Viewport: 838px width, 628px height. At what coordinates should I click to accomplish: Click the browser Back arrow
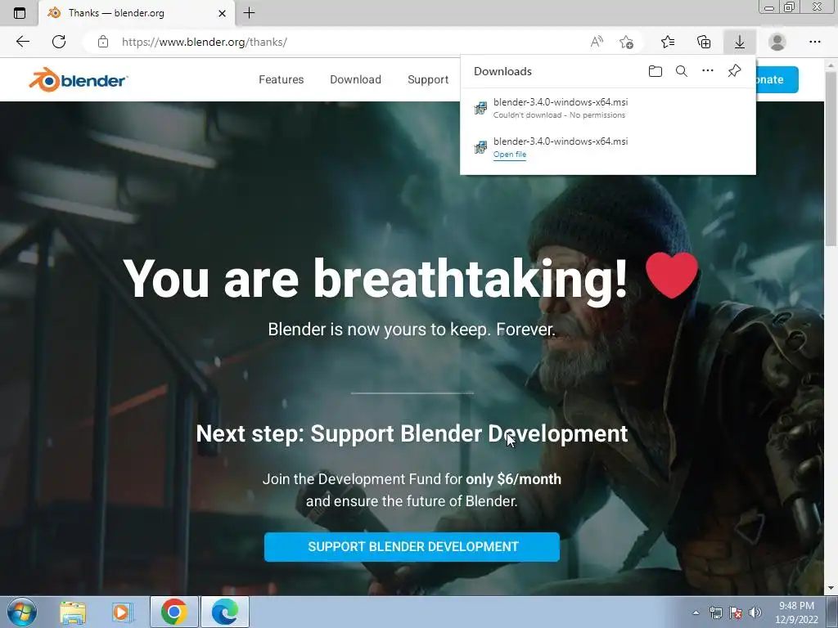click(22, 42)
